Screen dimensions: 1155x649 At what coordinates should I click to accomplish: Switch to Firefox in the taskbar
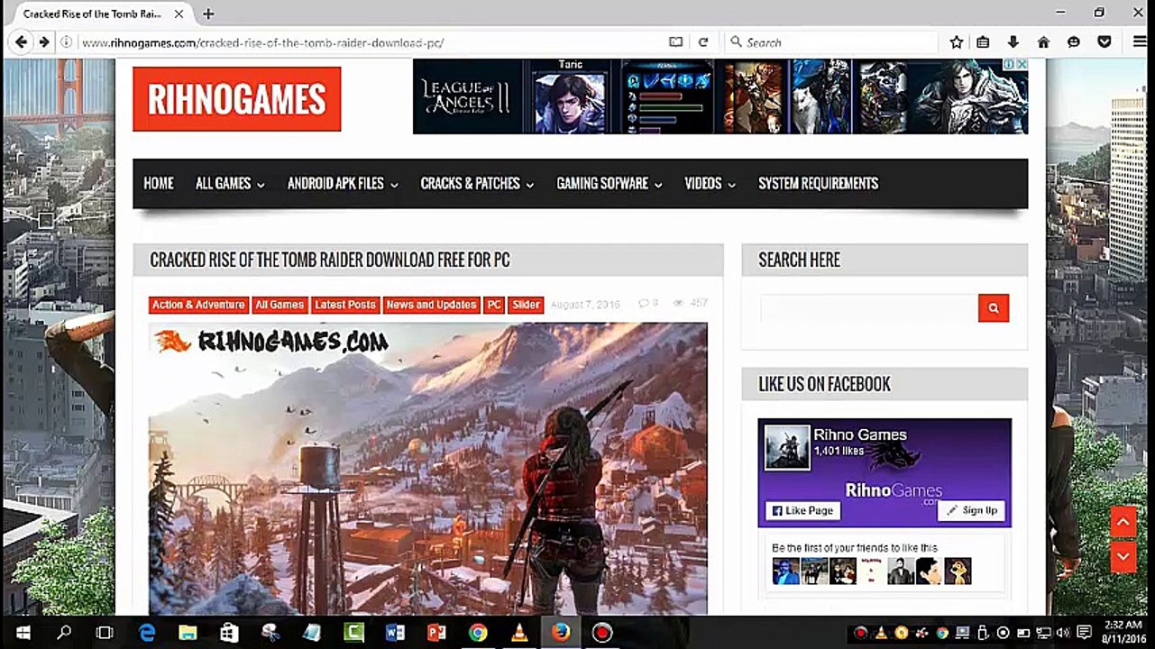coord(561,633)
